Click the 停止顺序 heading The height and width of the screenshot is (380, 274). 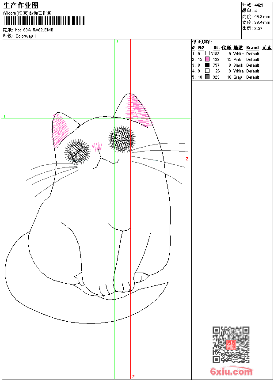[202, 42]
